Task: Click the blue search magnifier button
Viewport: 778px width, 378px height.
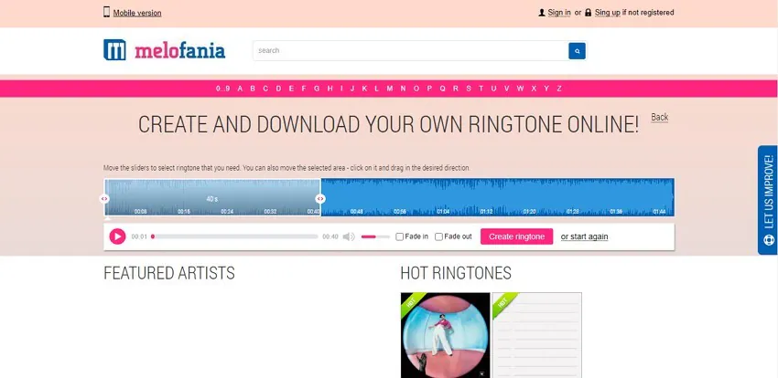Action: tap(577, 50)
